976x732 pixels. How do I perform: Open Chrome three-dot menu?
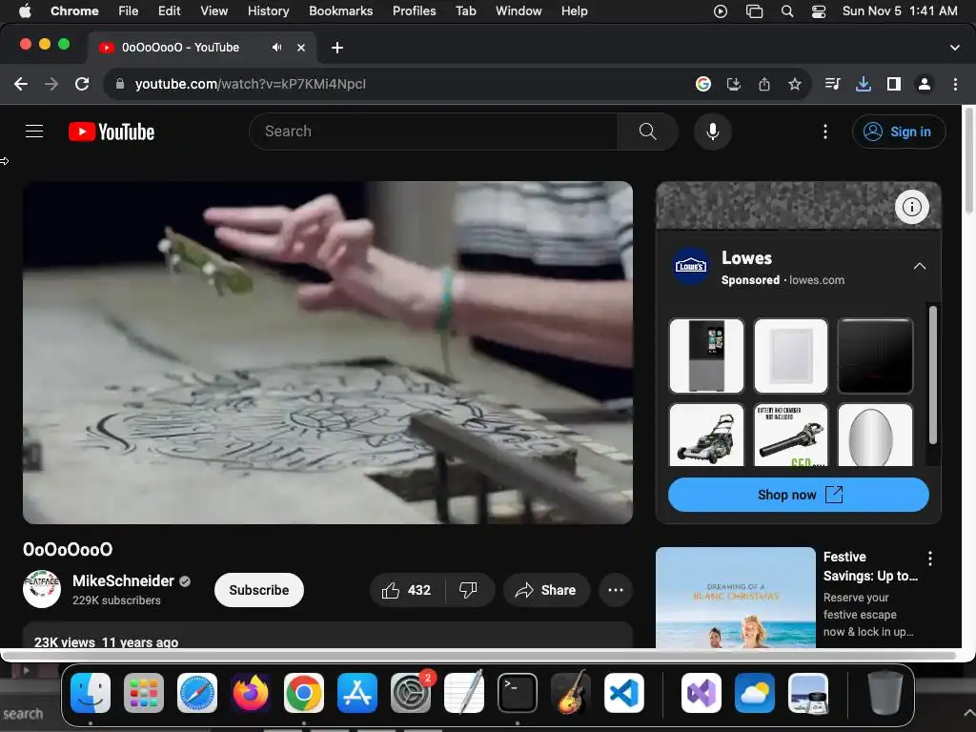(955, 84)
